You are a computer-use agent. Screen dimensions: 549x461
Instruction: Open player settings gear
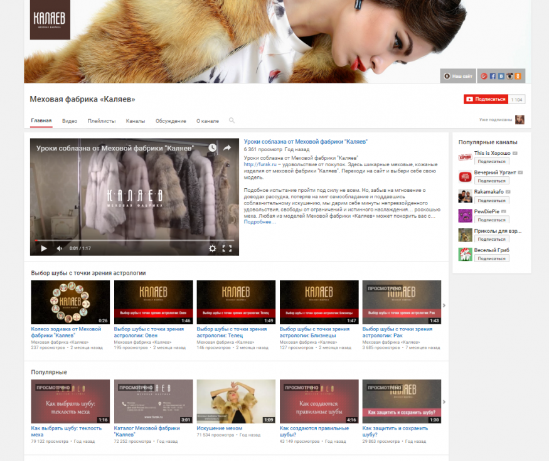[x=212, y=248]
